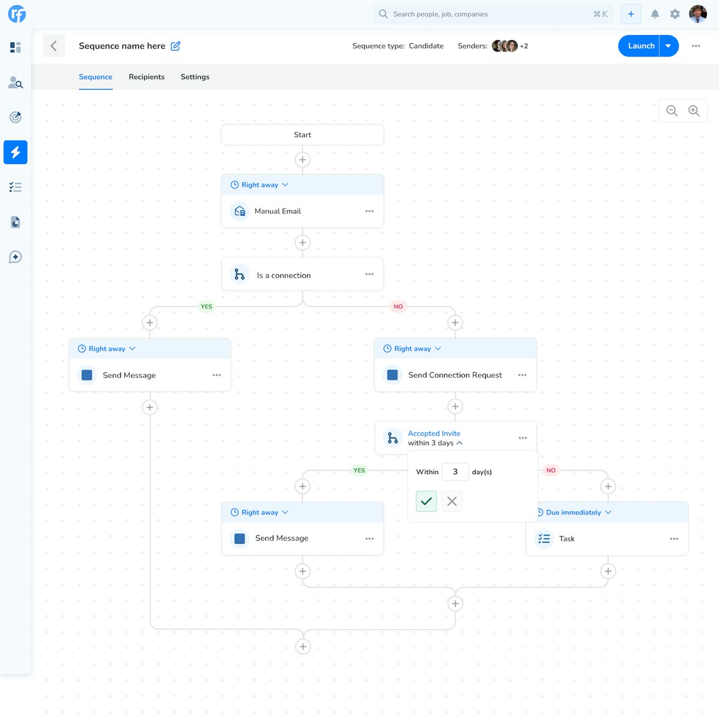Add a step under the Send Connection Request
Viewport: 719px width, 724px height.
click(455, 407)
